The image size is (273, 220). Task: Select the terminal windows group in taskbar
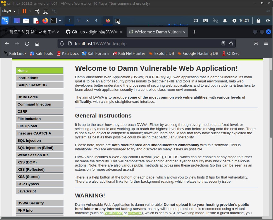tap(118, 21)
